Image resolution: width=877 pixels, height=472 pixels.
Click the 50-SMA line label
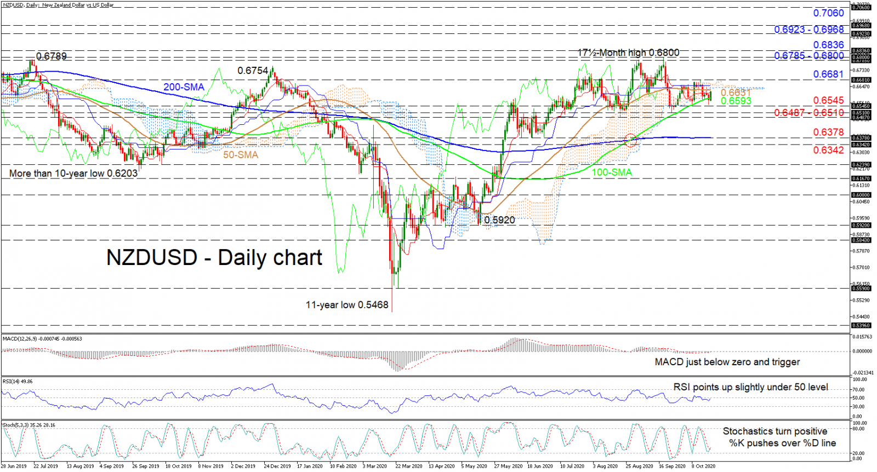click(x=241, y=155)
